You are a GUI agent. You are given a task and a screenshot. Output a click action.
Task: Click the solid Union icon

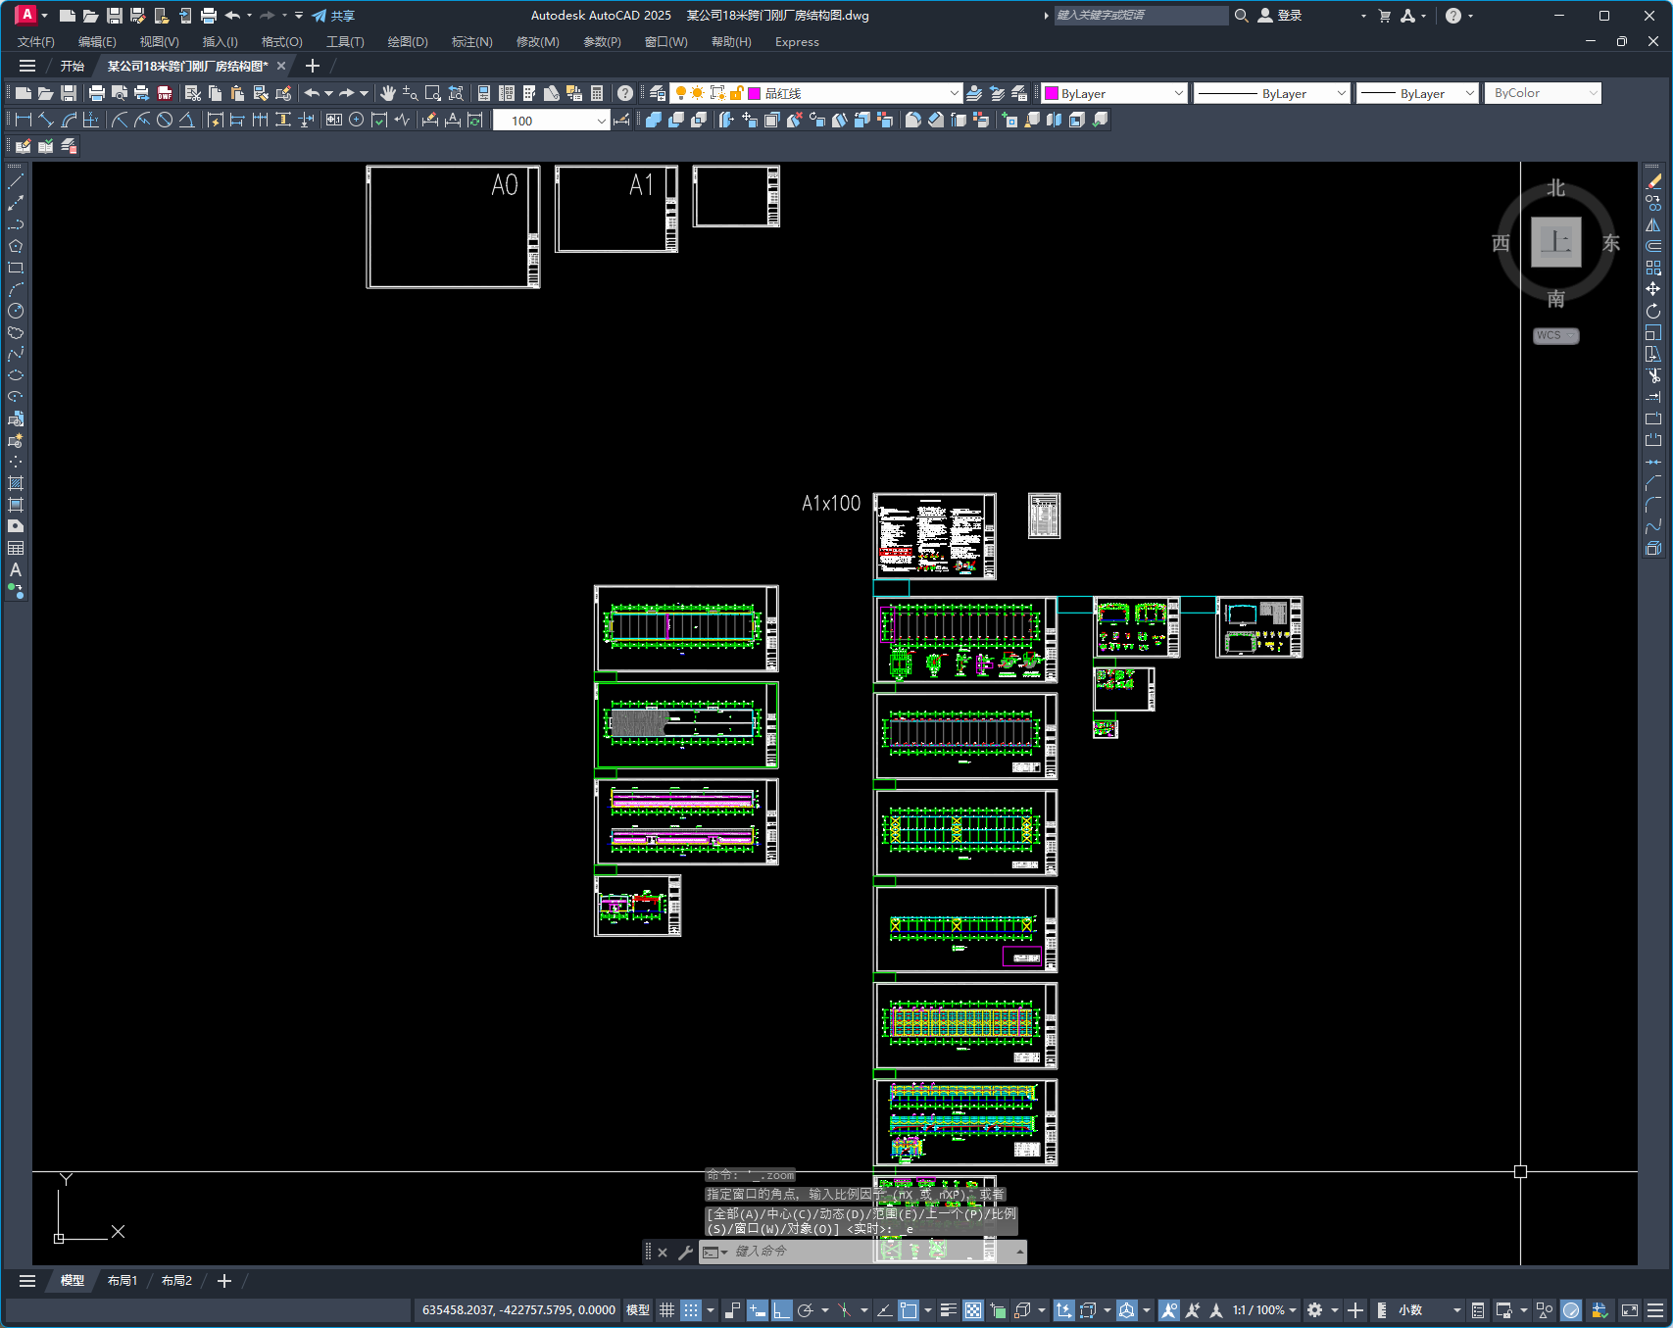pyautogui.click(x=654, y=120)
